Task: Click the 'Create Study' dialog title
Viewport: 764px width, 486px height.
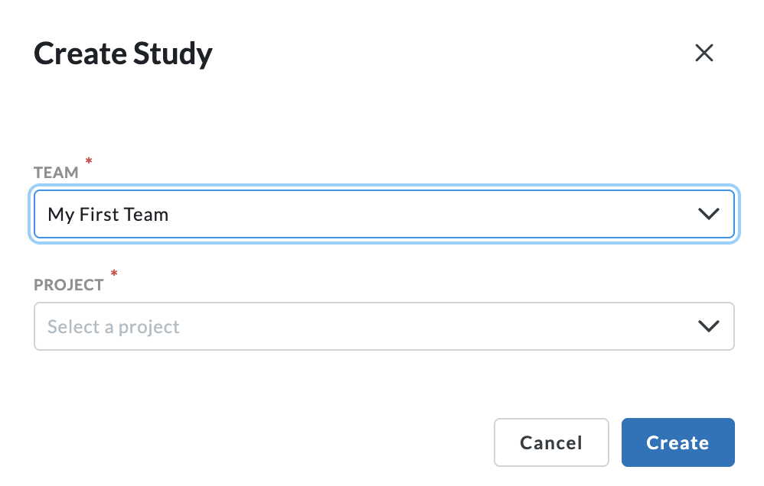Action: tap(123, 54)
